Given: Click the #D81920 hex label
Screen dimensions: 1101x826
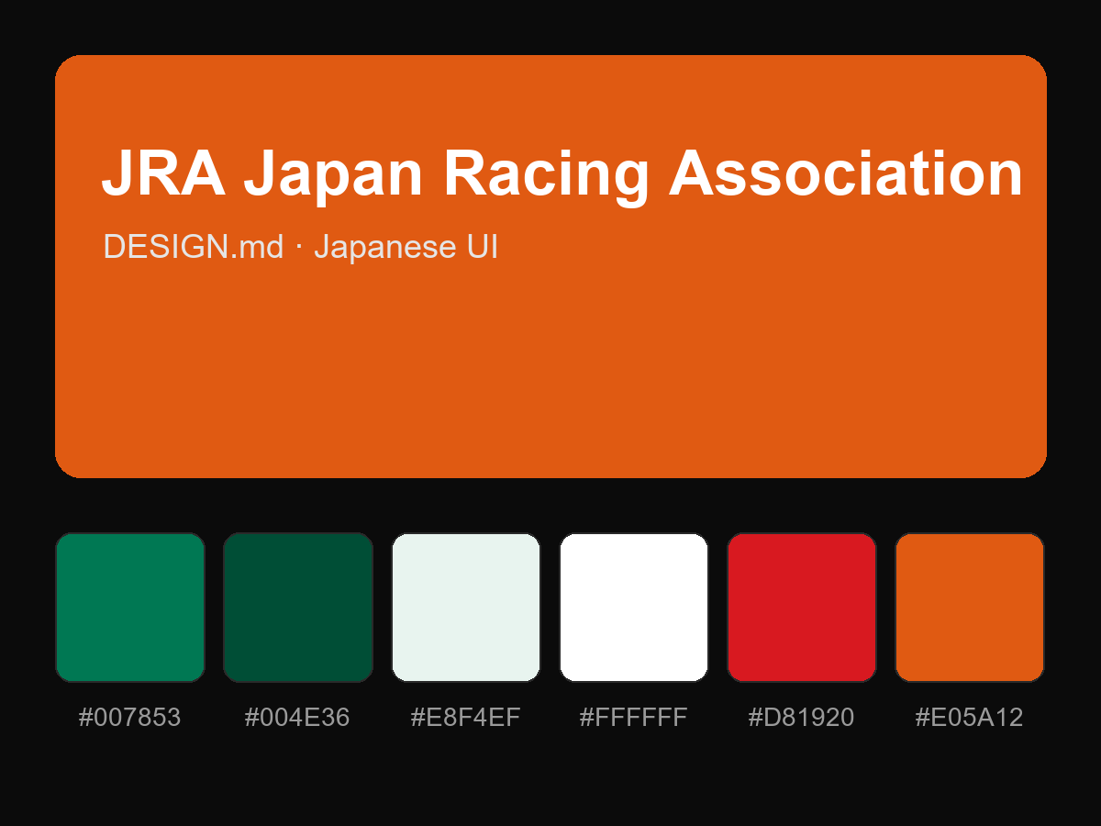Looking at the screenshot, I should (x=802, y=718).
